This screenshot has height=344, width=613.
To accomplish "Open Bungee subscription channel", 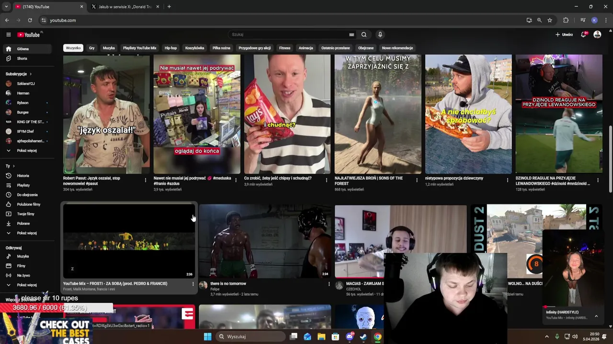I will 26,112.
